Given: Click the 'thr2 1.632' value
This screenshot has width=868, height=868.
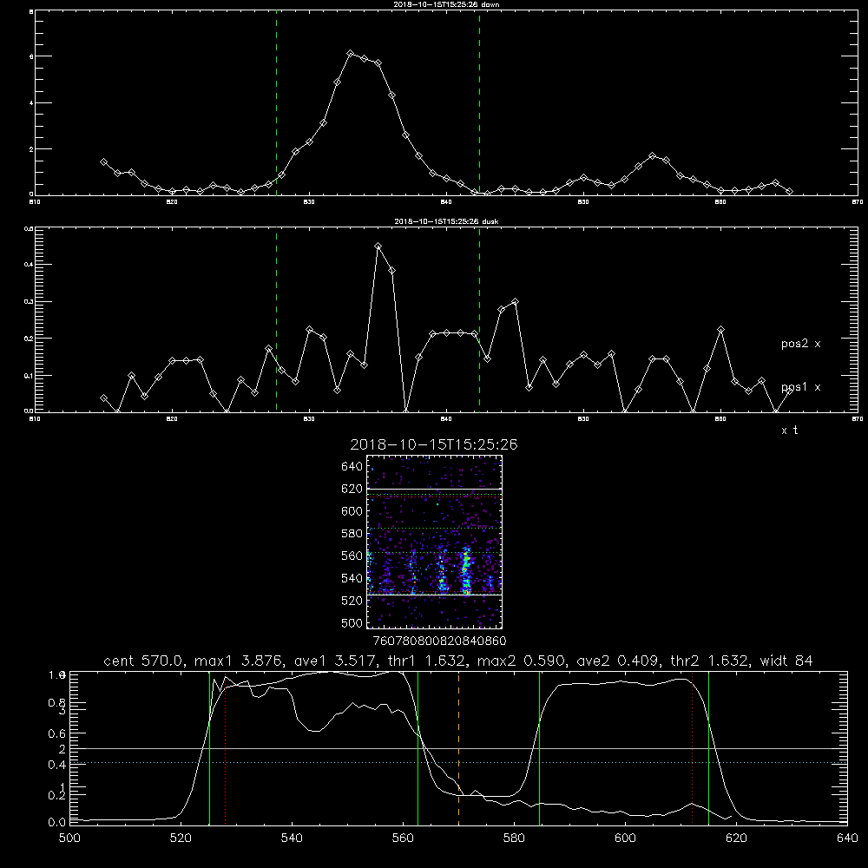Looking at the screenshot, I should (x=710, y=661).
